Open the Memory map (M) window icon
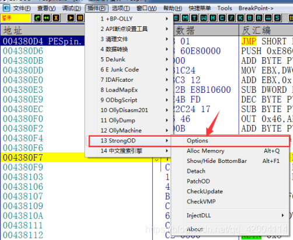Image resolution: width=293 pixels, height=240 pixels. tap(185, 18)
